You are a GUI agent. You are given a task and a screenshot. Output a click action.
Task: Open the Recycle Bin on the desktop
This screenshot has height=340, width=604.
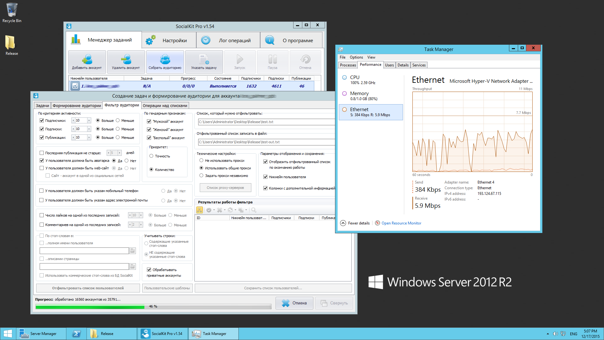click(x=12, y=13)
